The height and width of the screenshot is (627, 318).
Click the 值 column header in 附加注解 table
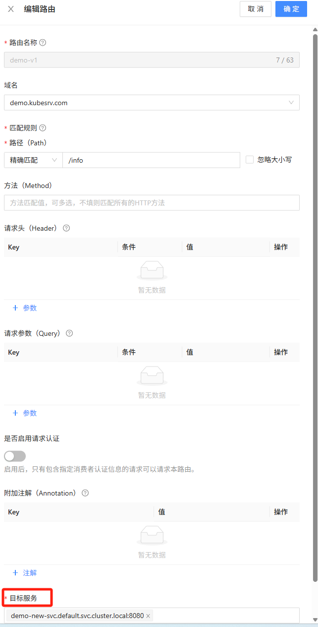coord(162,512)
